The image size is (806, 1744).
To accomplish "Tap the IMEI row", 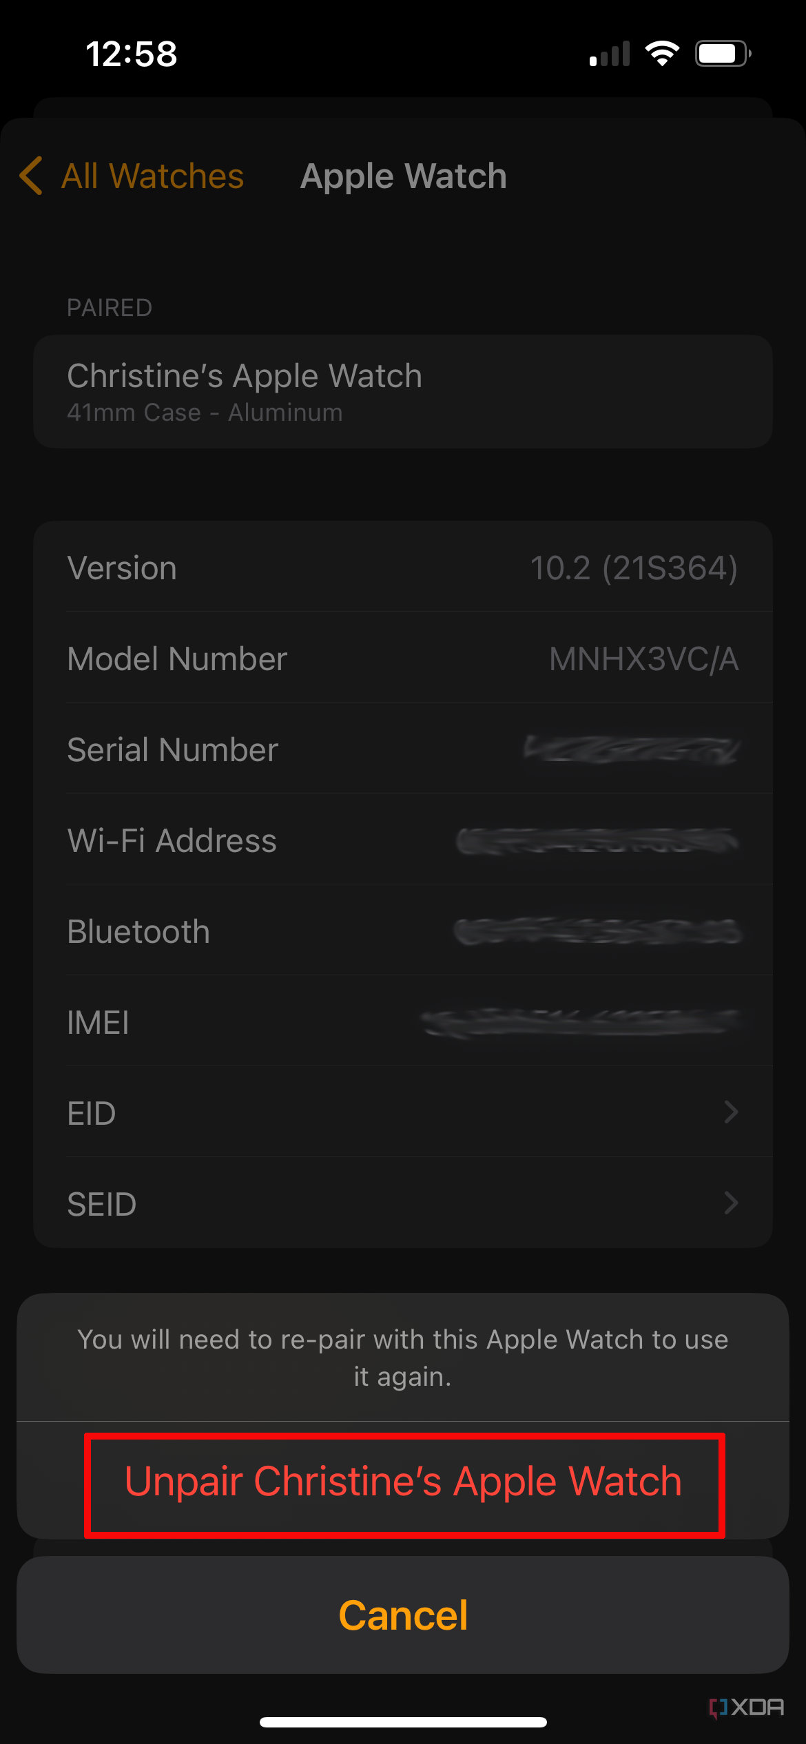I will point(403,1023).
